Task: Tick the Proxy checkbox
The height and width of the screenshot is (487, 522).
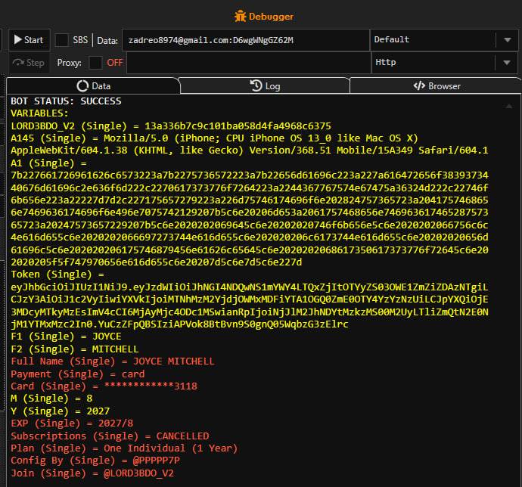Action: (x=95, y=63)
